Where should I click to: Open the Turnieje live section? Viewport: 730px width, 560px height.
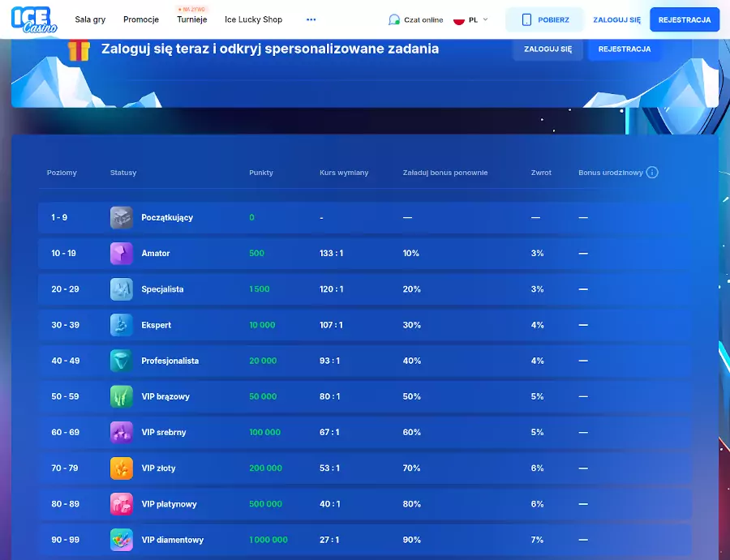pos(192,19)
